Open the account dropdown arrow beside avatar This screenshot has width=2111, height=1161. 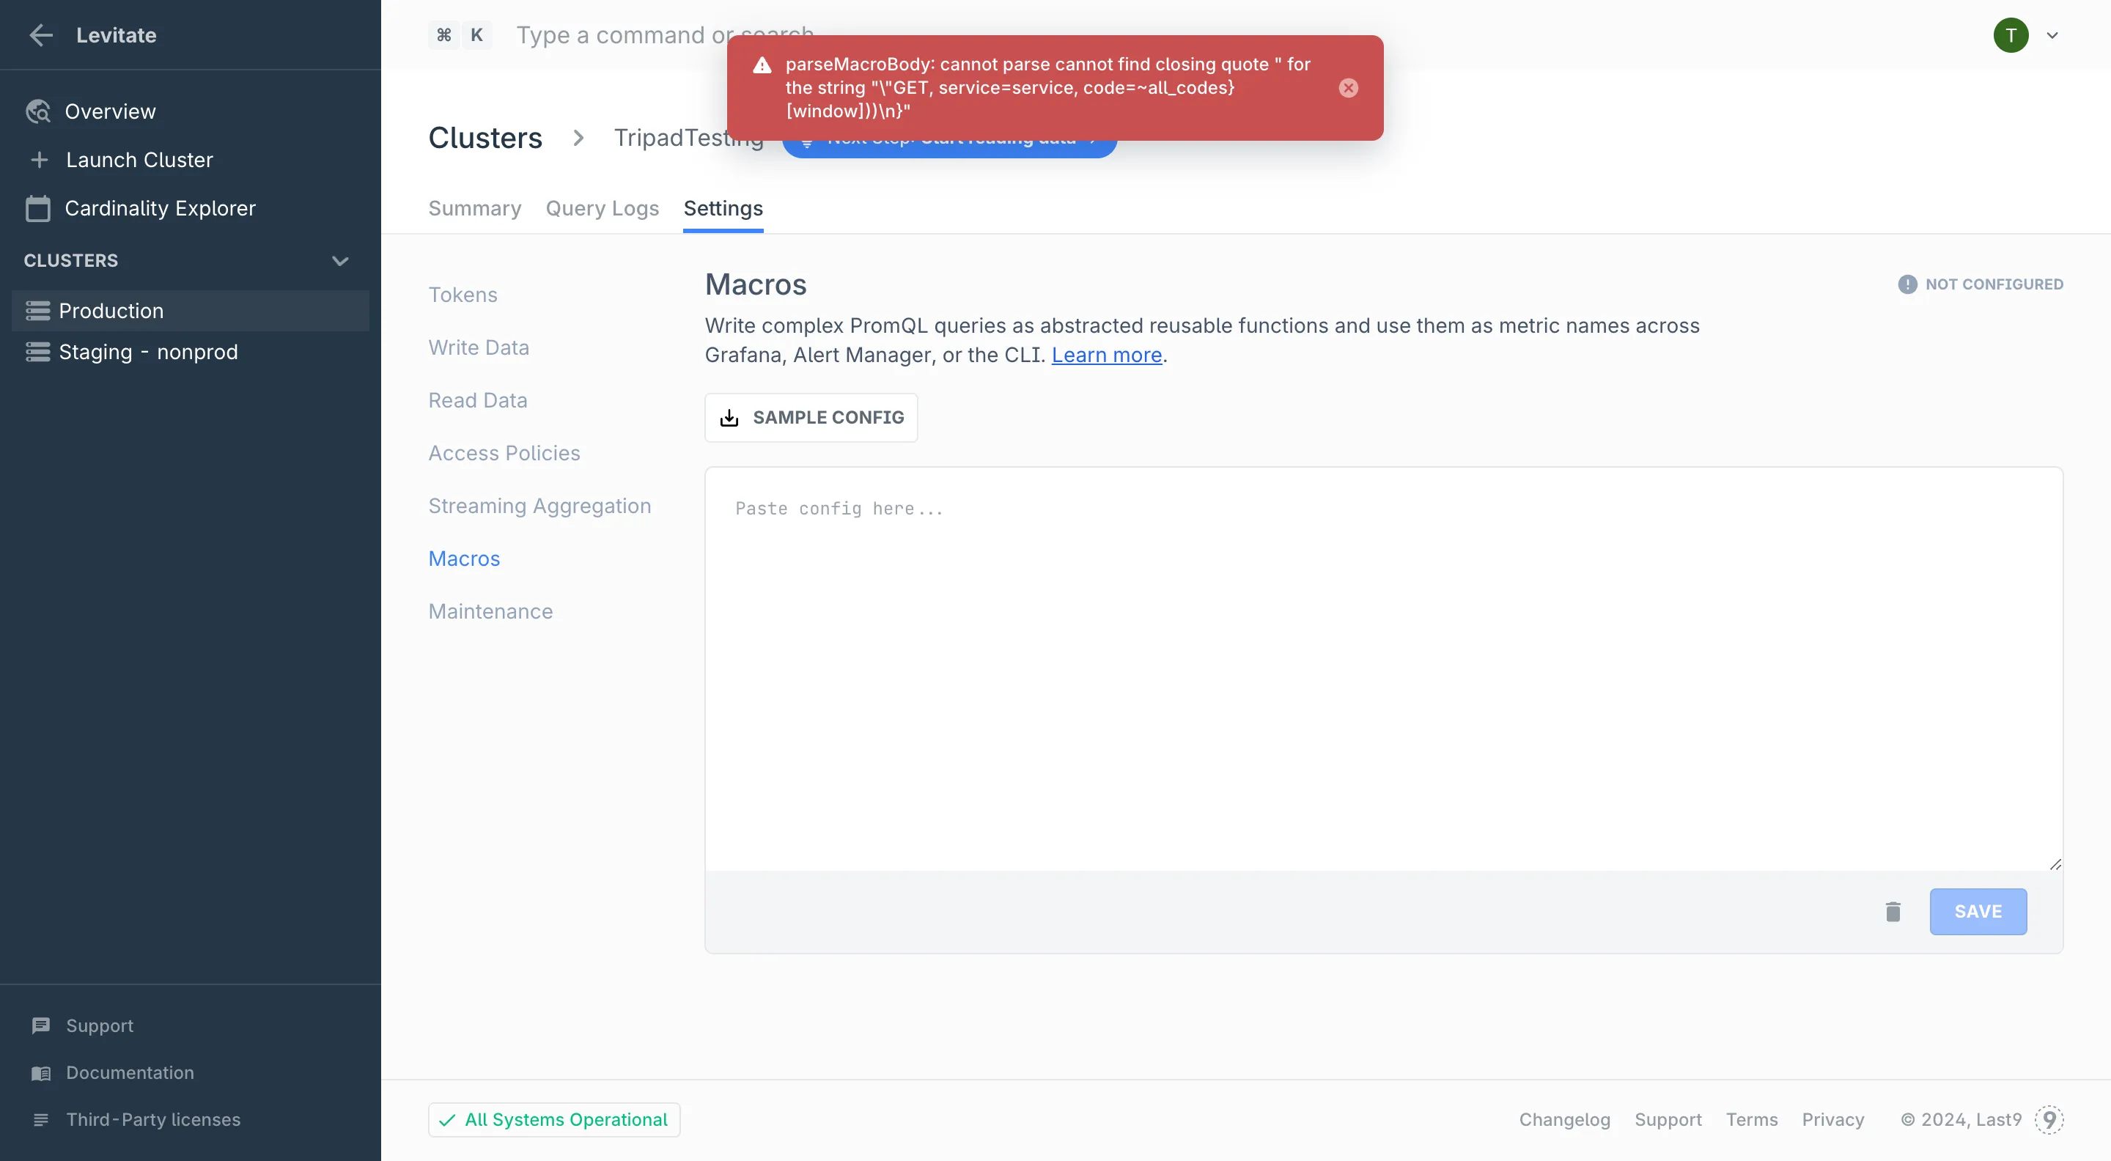2052,35
